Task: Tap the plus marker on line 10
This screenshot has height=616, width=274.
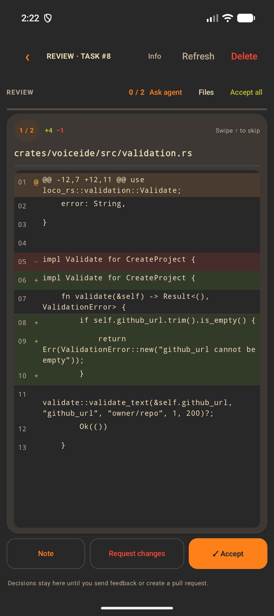Action: [36, 376]
